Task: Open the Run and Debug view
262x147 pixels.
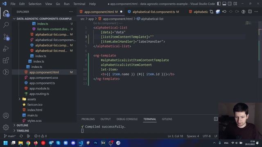Action: (x=6, y=49)
